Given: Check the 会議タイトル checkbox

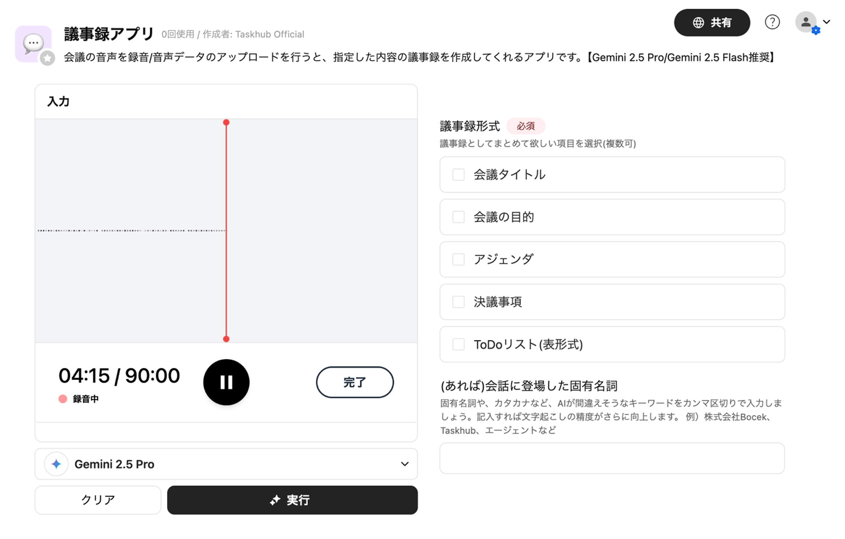Looking at the screenshot, I should (x=458, y=174).
